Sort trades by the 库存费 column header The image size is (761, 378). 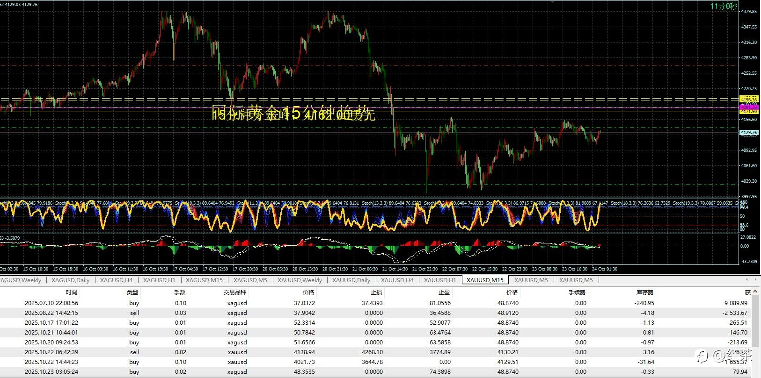(x=644, y=292)
